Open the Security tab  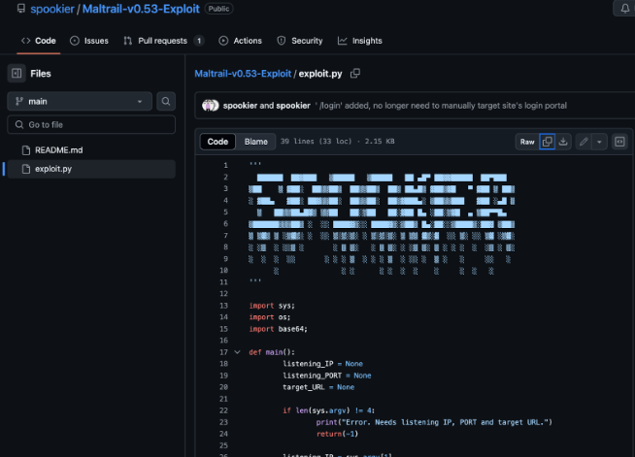[x=300, y=41]
